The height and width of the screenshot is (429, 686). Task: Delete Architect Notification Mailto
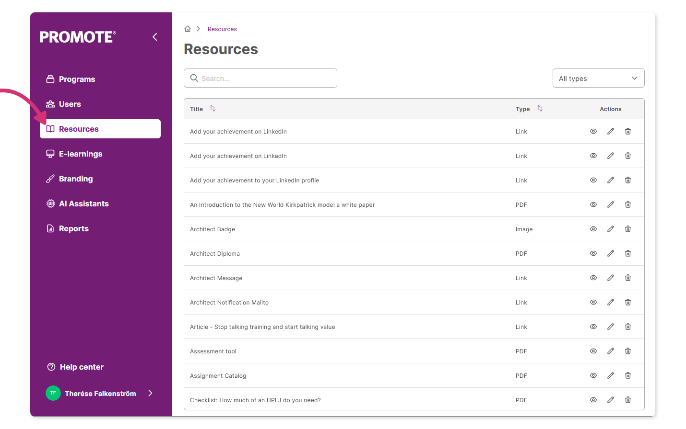pyautogui.click(x=628, y=302)
